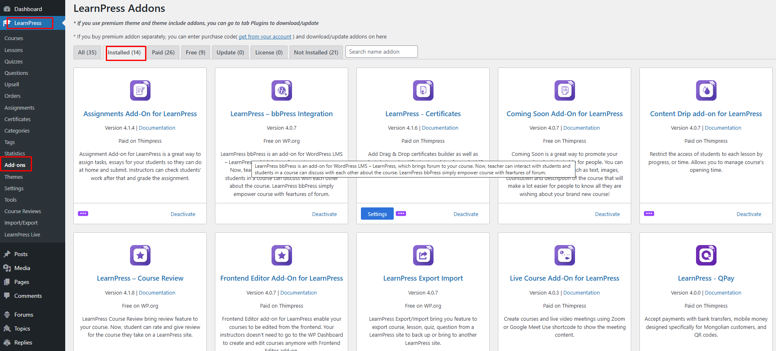The width and height of the screenshot is (776, 351).
Task: Click the LearnPress QPay add-on icon
Action: tap(706, 255)
